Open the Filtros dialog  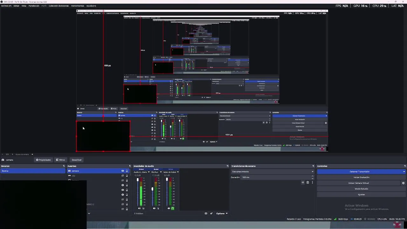[x=60, y=160]
